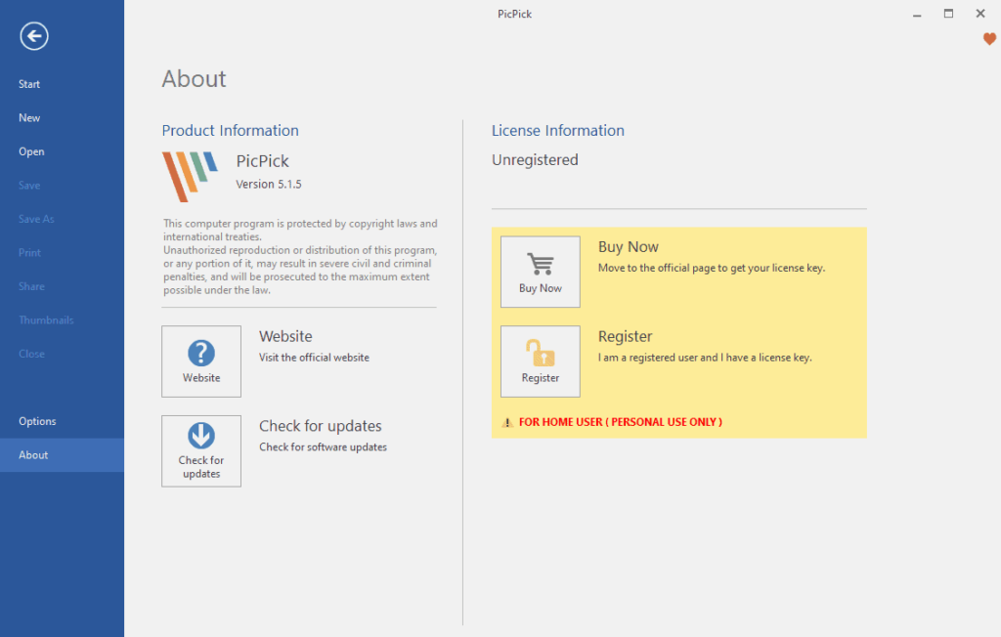
Task: Choose Open in the sidebar menu
Action: pos(31,151)
